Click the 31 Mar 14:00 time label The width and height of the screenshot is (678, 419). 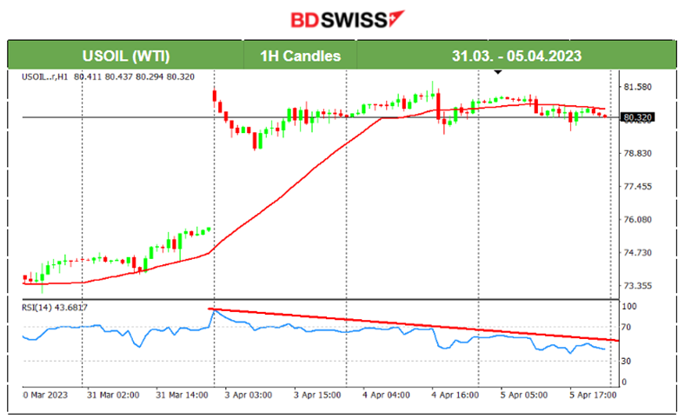click(182, 395)
